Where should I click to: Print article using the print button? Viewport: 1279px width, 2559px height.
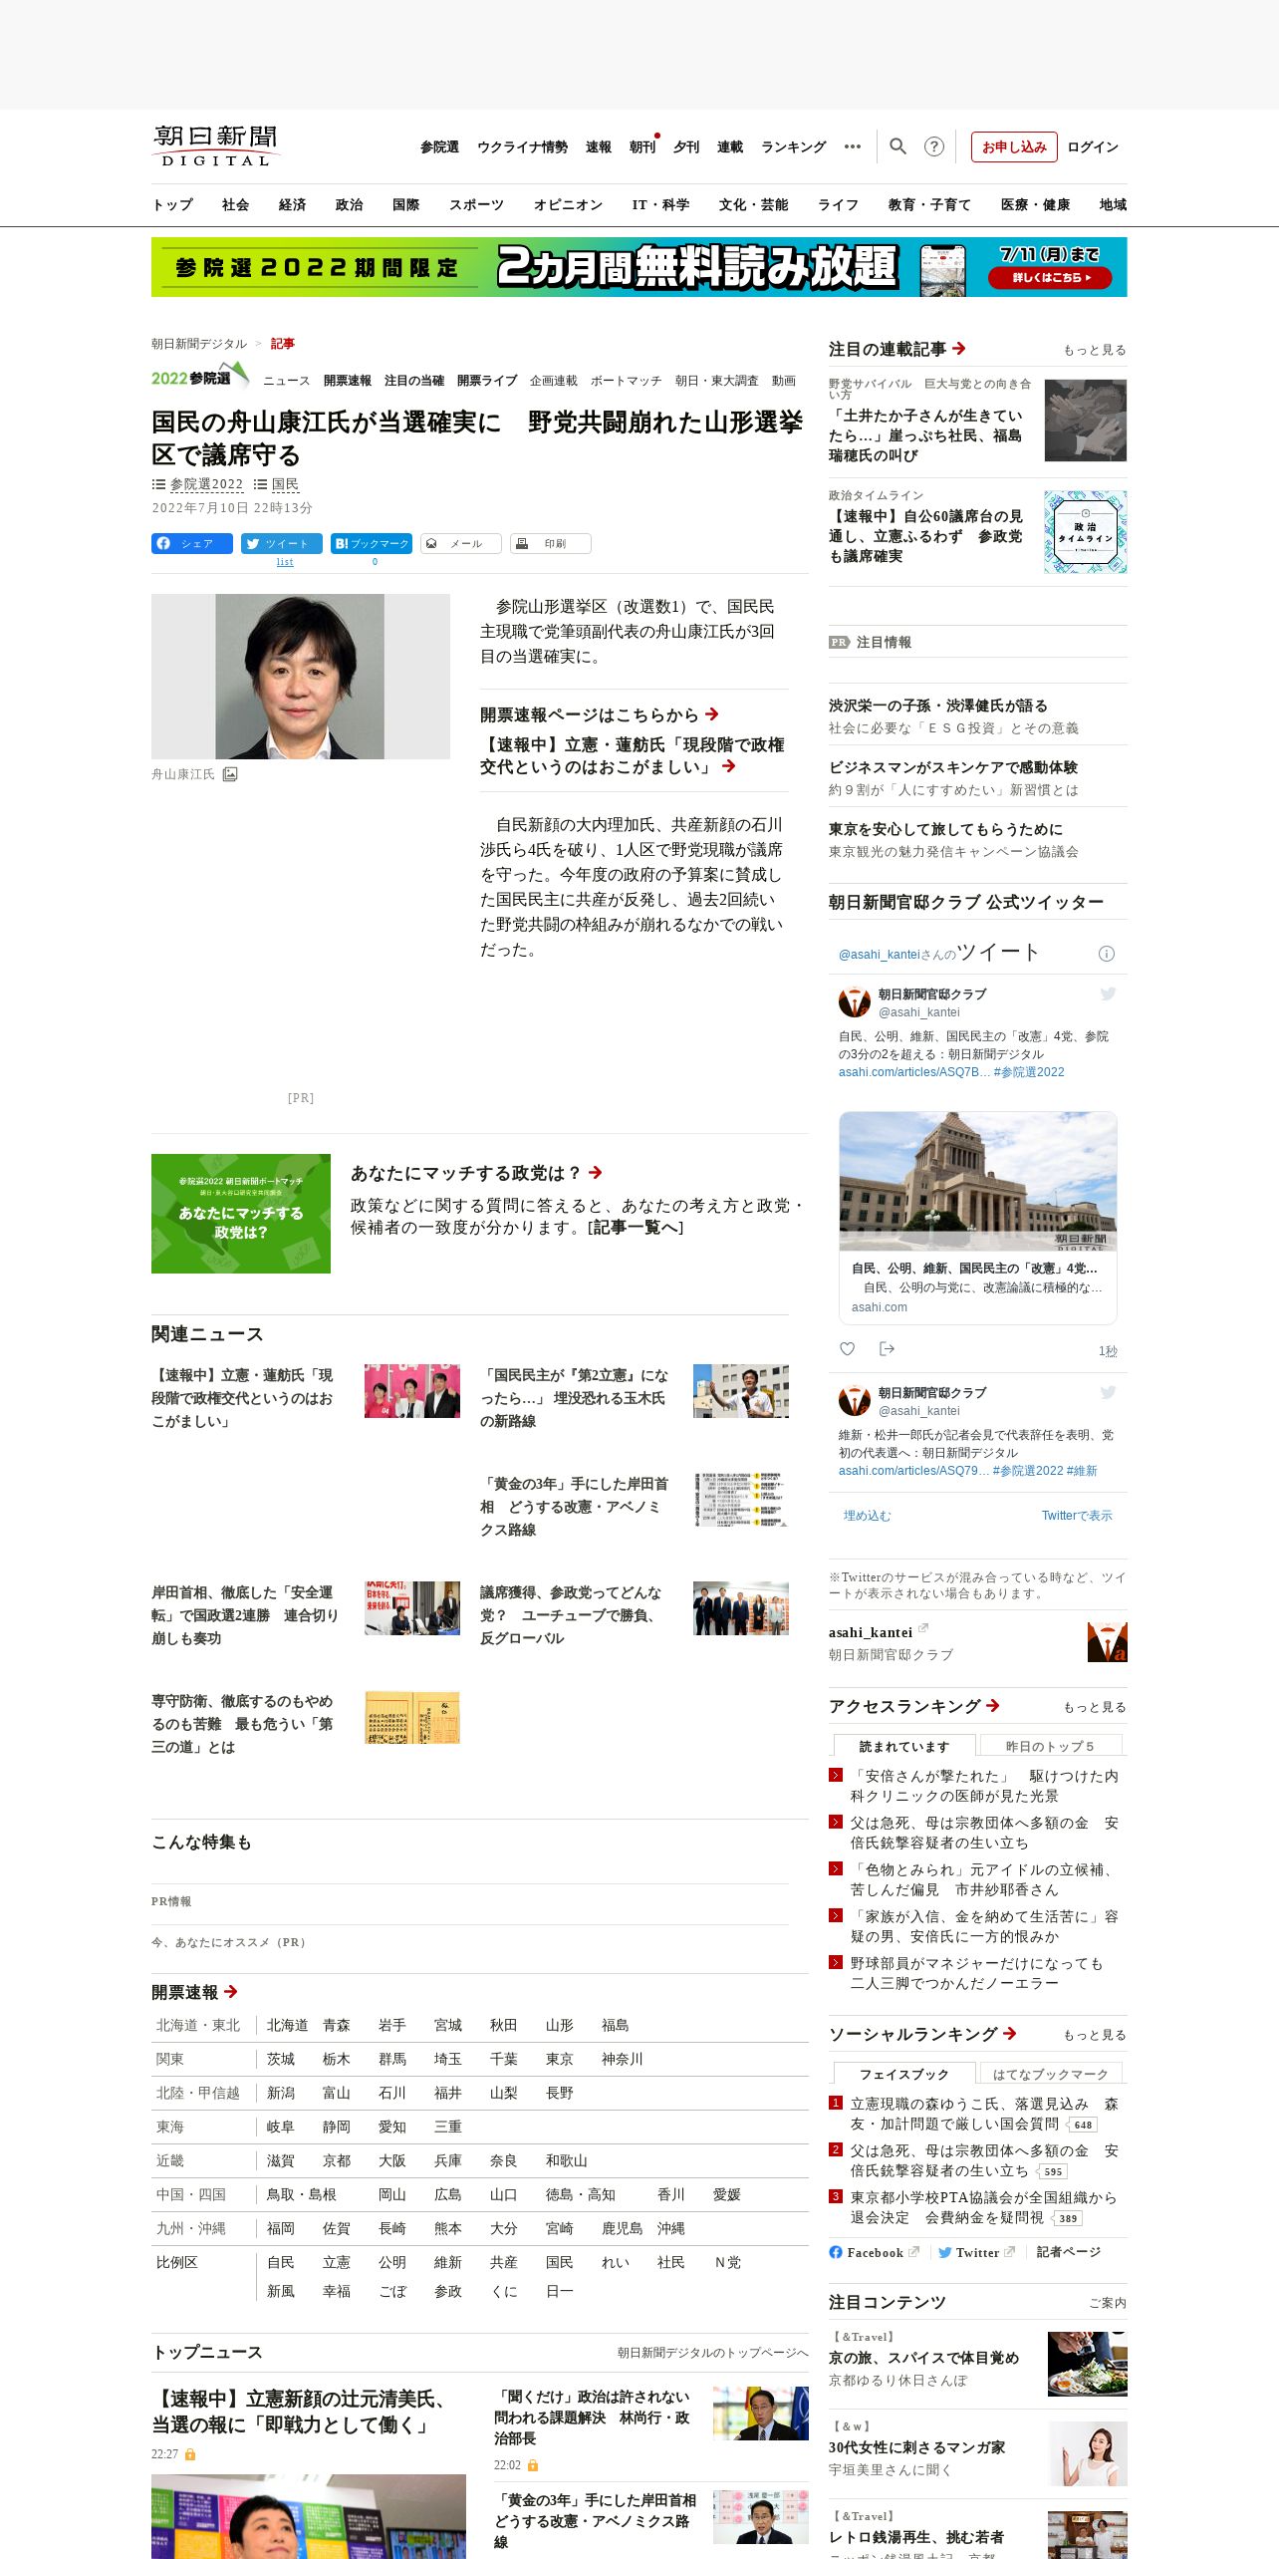coord(551,543)
